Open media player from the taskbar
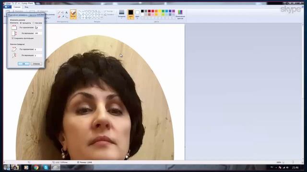The image size is (307, 172). click(26, 167)
